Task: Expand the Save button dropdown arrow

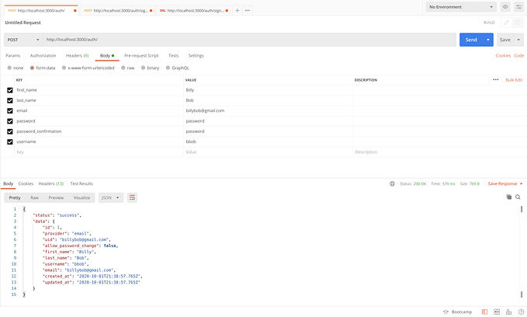Action: click(518, 40)
